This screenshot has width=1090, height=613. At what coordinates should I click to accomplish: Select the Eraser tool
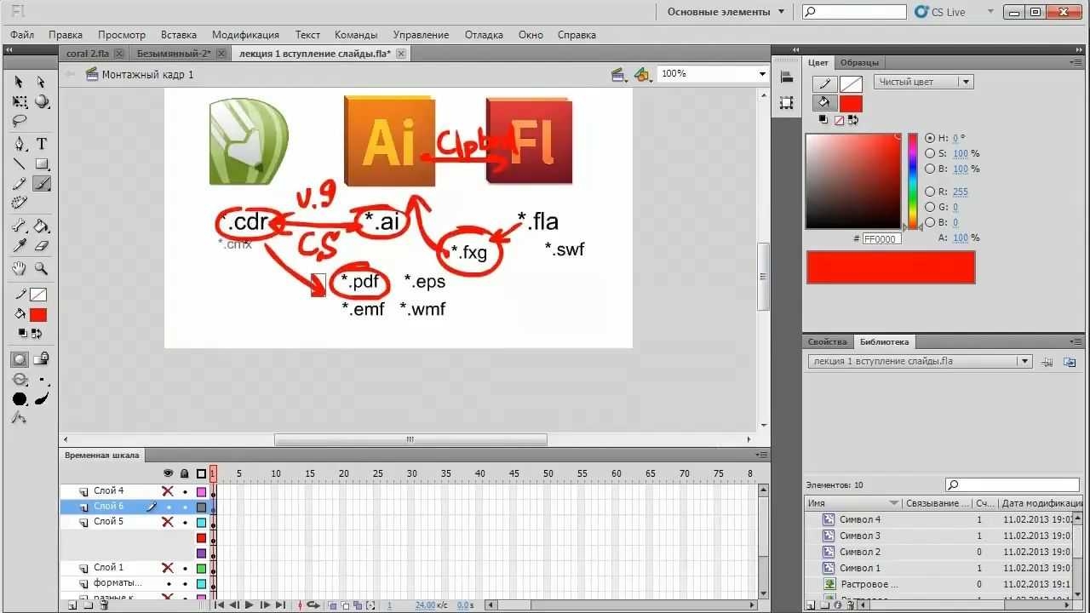pos(41,246)
